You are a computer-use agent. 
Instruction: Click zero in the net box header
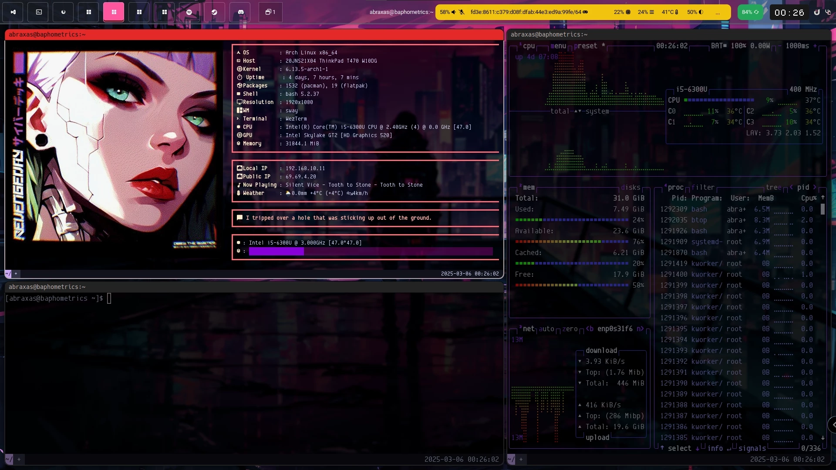tap(570, 329)
